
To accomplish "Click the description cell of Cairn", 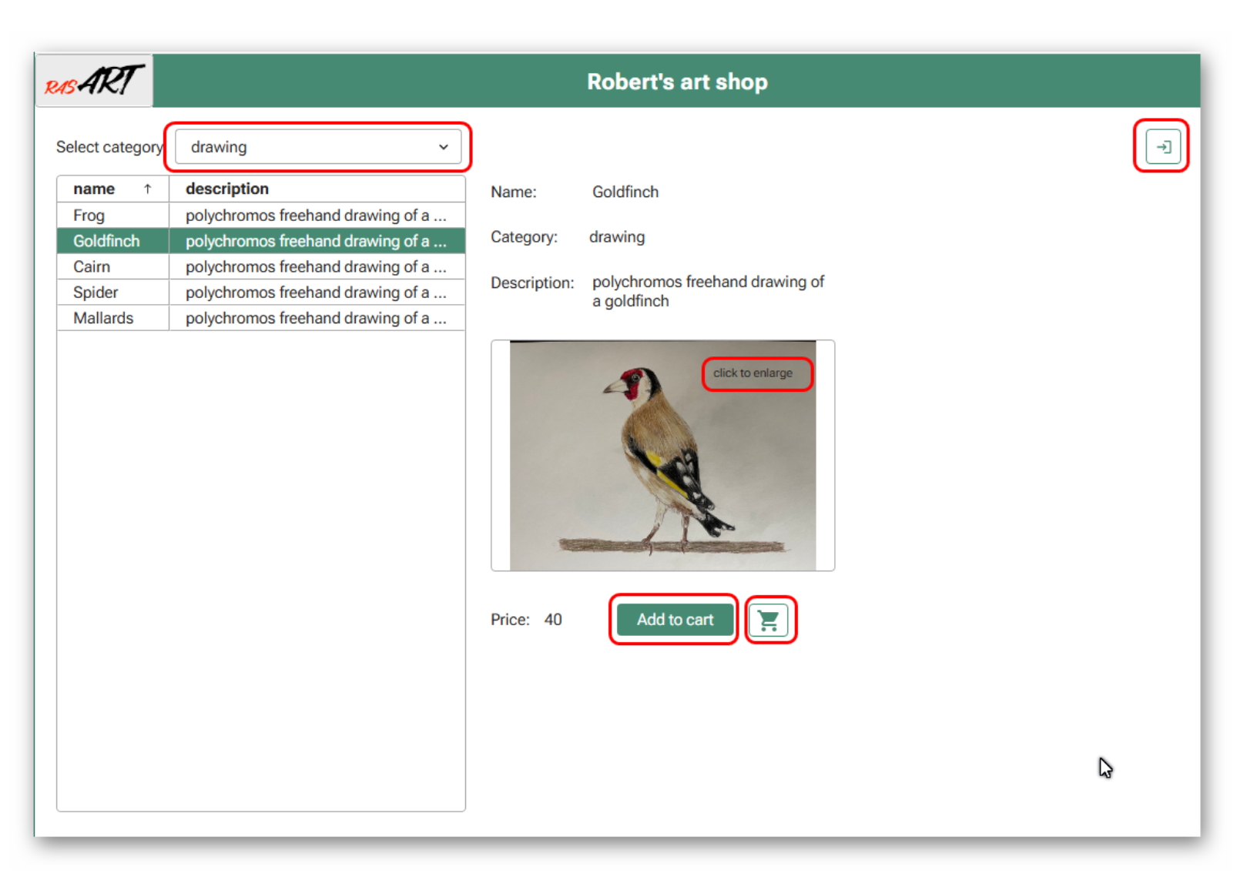I will pyautogui.click(x=317, y=266).
